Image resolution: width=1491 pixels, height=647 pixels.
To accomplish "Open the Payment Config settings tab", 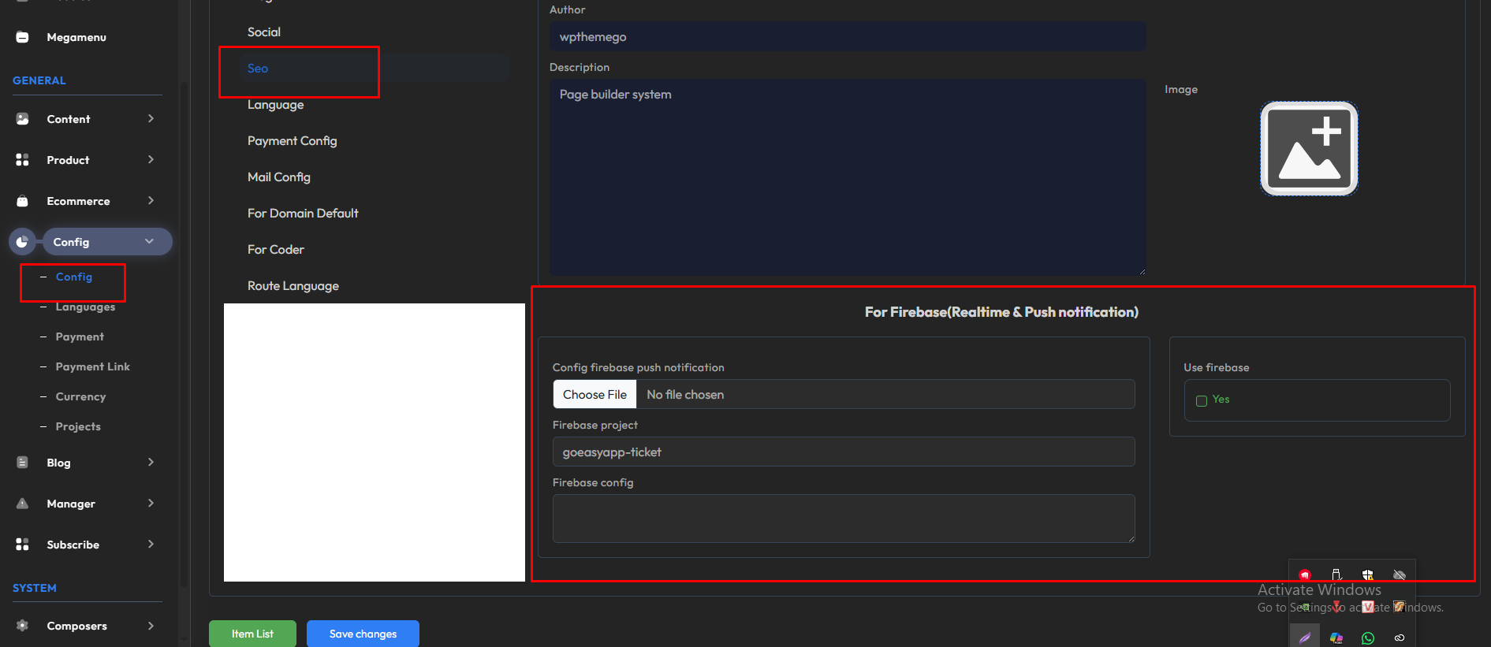I will pos(292,141).
